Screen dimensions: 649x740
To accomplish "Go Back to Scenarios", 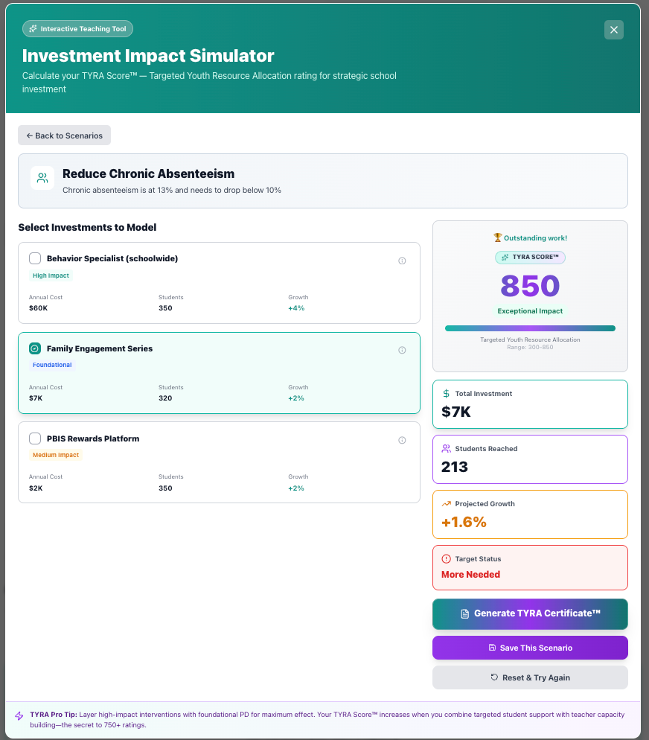I will (x=65, y=135).
